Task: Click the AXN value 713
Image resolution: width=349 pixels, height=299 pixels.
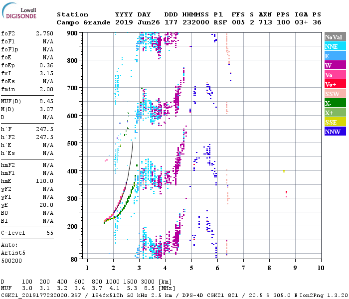Action: point(265,22)
